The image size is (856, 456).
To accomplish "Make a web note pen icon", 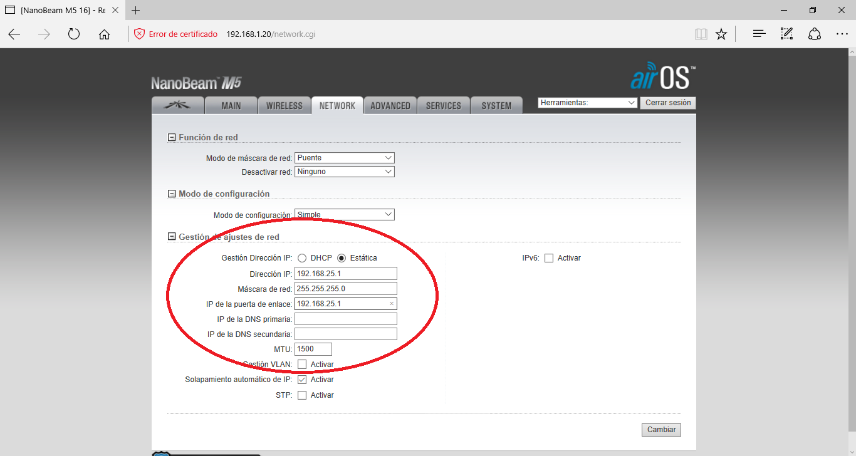I will (x=786, y=34).
